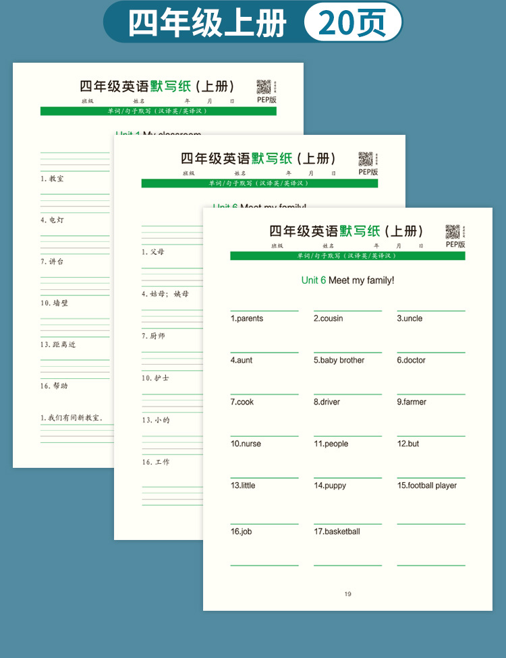
Task: Select the word 6.doctor
Action: pyautogui.click(x=411, y=360)
